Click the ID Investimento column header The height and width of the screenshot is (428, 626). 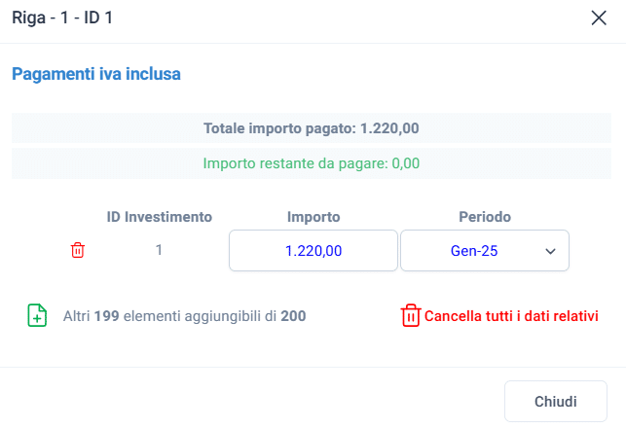point(159,217)
